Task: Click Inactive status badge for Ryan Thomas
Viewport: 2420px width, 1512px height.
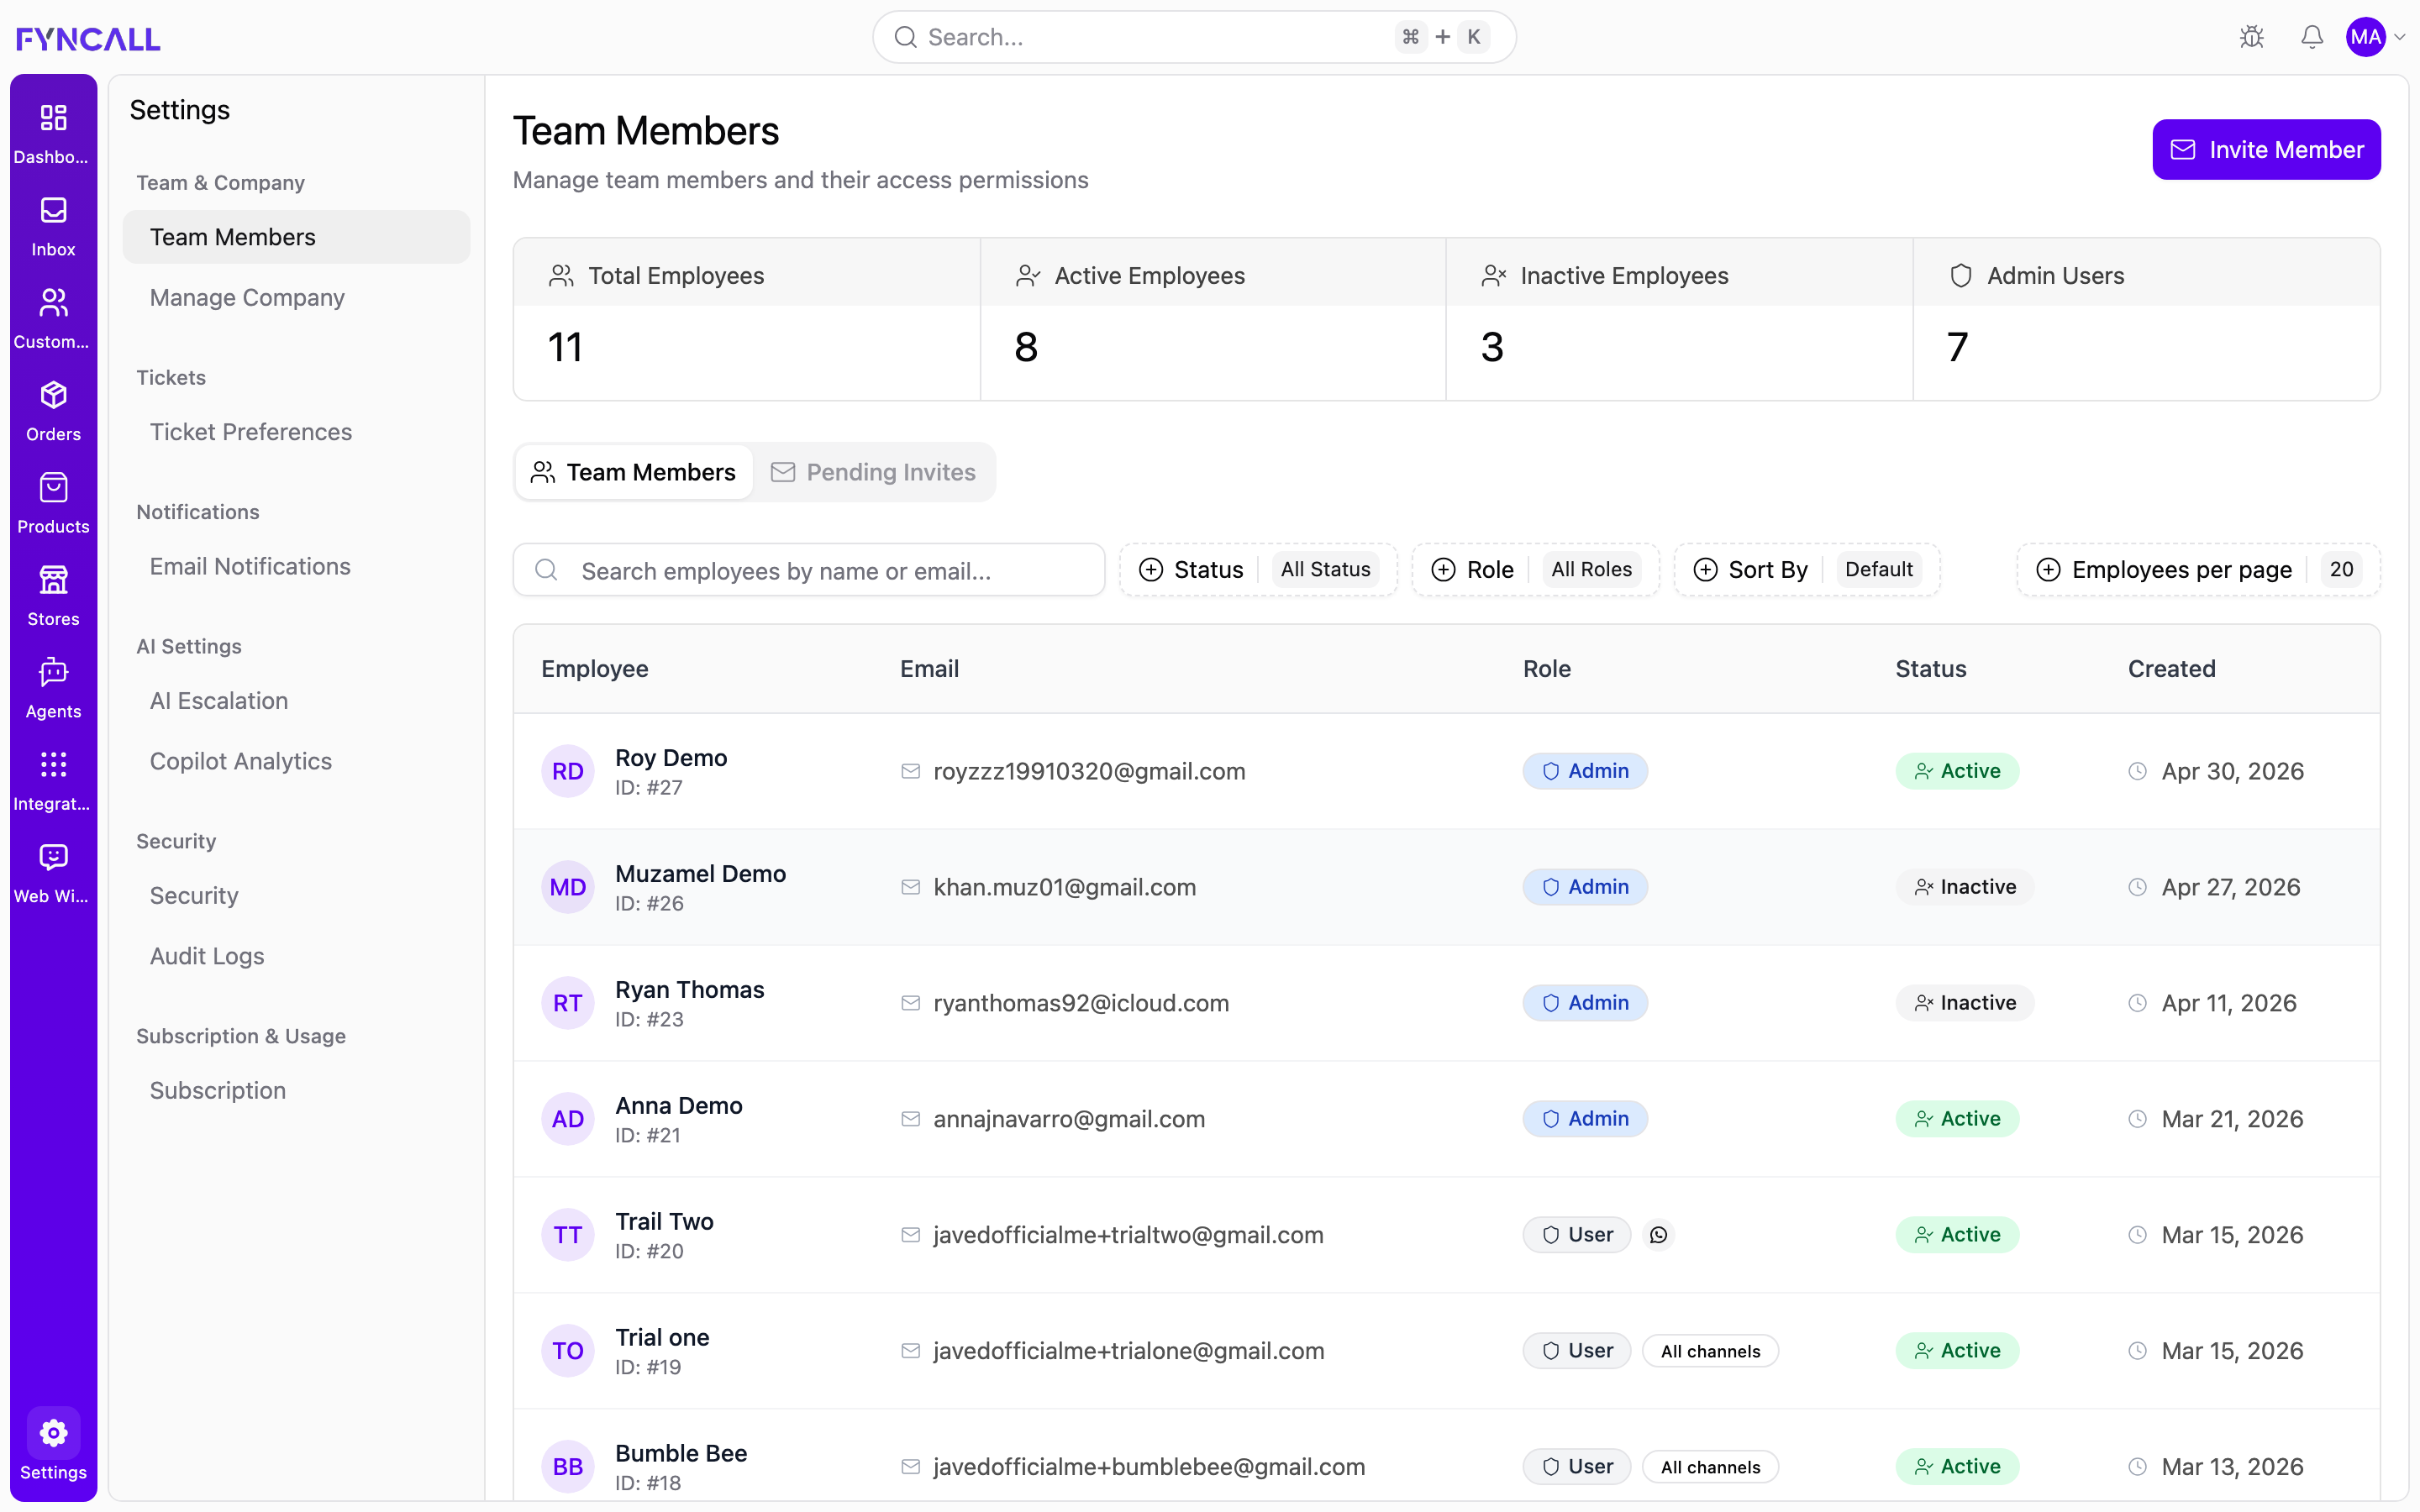Action: (1965, 1003)
